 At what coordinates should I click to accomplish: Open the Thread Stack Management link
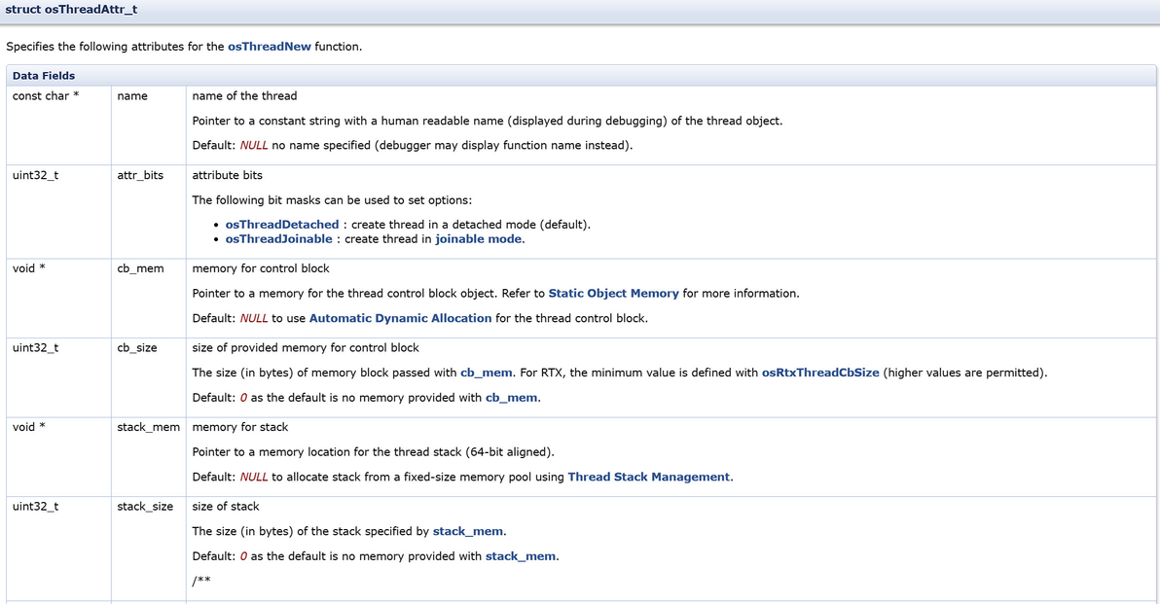[648, 477]
